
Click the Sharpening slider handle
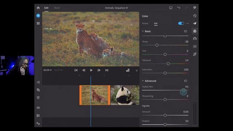coord(165,99)
